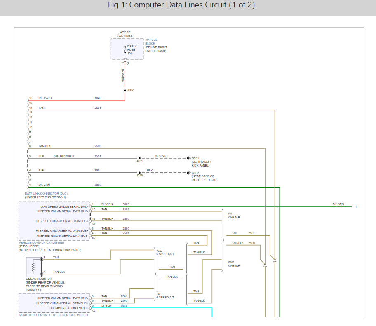Click the GMLAN resistor symbol
The height and width of the screenshot is (326, 376).
click(33, 267)
